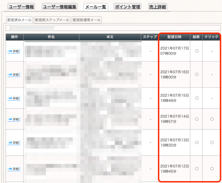Image resolution: width=222 pixels, height=183 pixels.
Task: Select the date 2021年07月12日 19時45分
Action: point(174,169)
